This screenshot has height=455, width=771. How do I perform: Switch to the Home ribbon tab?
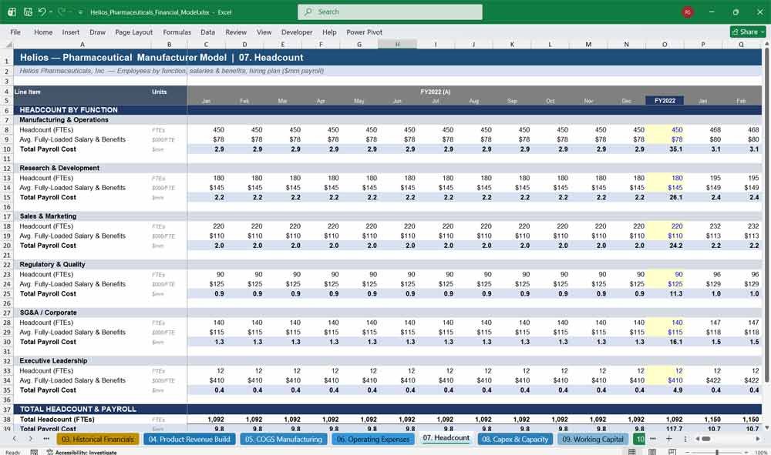pos(43,32)
